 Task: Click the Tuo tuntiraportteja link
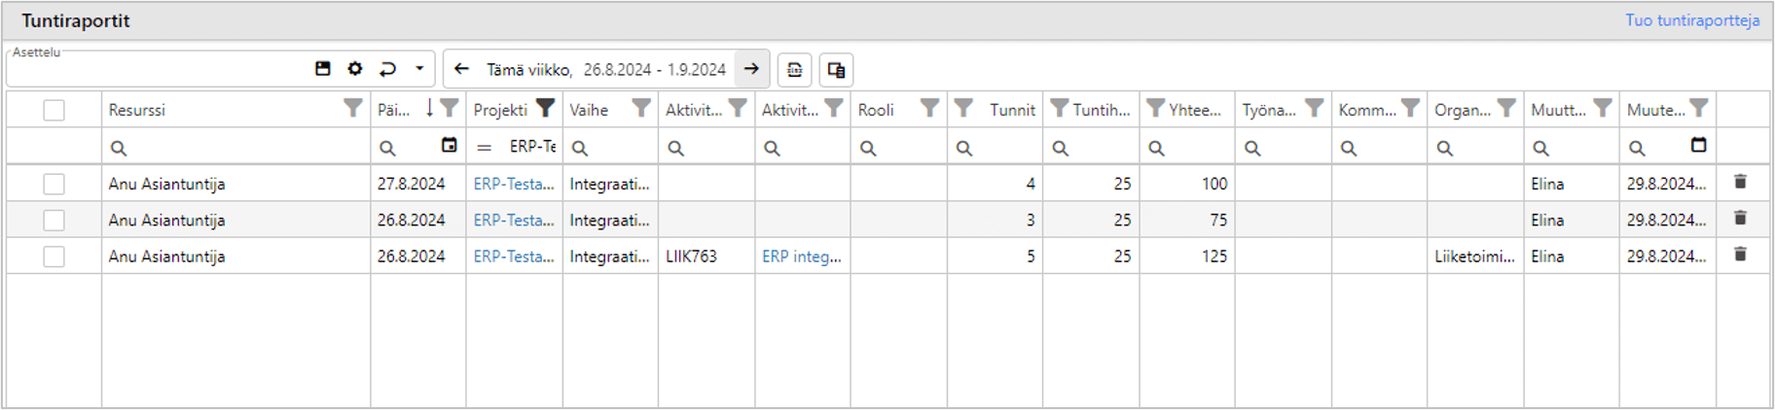1691,20
